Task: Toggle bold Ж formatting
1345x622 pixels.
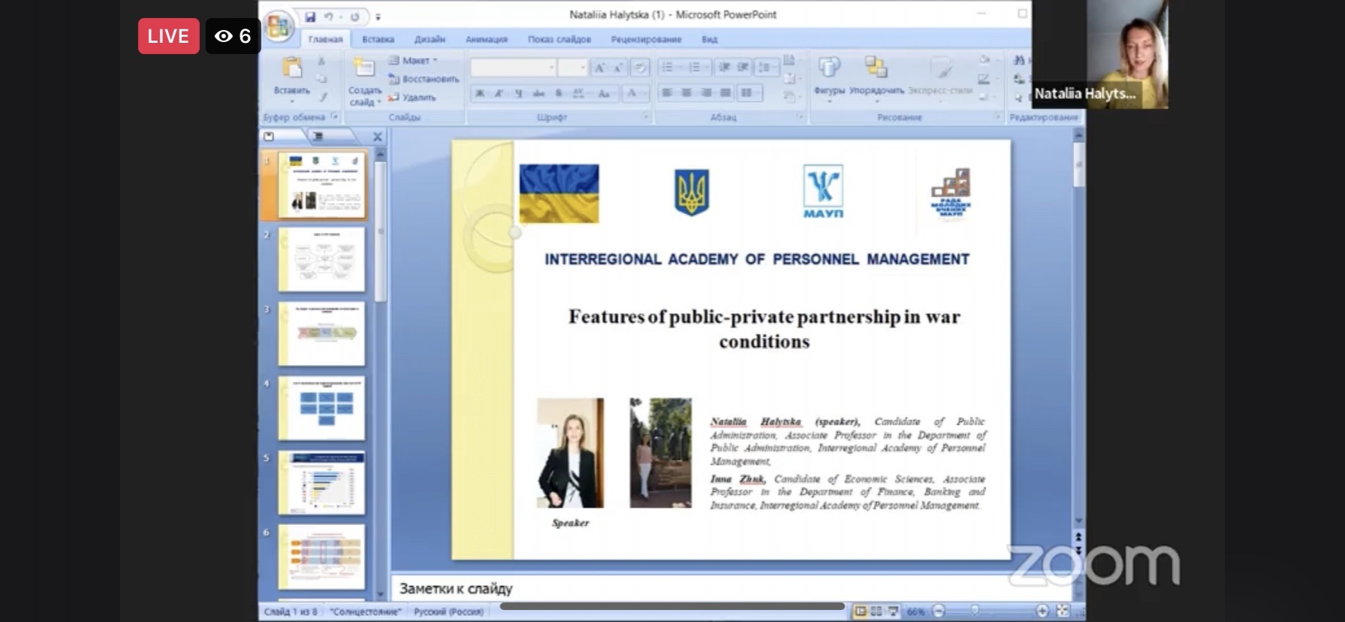Action: pos(480,93)
